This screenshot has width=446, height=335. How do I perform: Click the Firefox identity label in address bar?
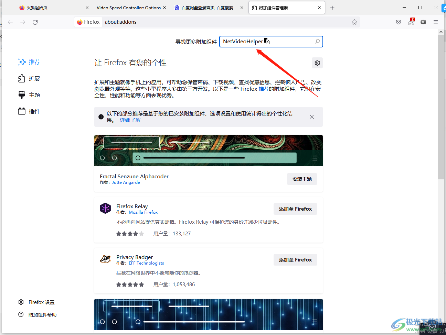tap(88, 22)
